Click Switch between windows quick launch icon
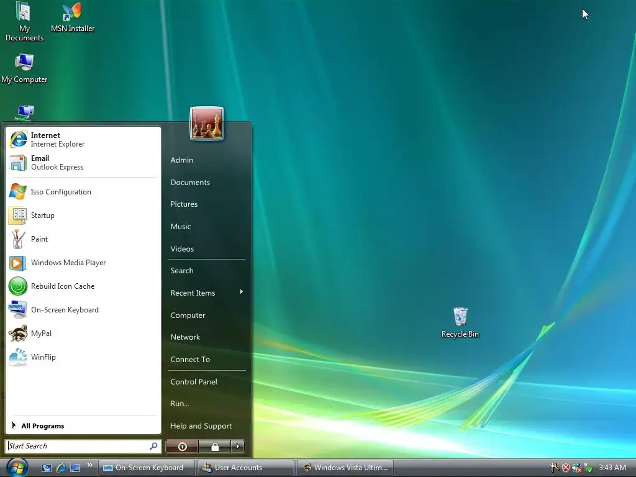The image size is (636, 477). (x=46, y=468)
